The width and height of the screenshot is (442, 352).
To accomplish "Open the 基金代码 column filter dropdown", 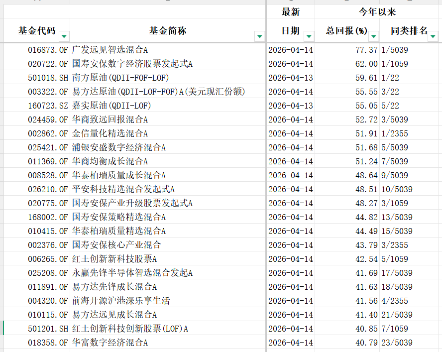I will pos(64,36).
